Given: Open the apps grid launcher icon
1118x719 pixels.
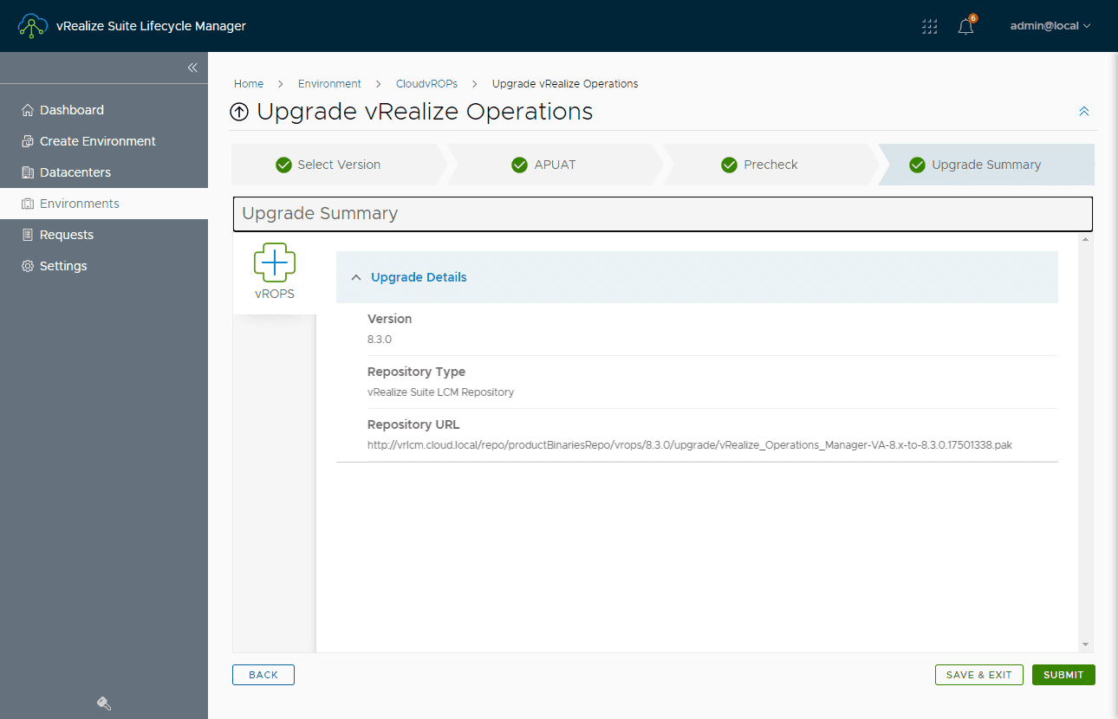Looking at the screenshot, I should pyautogui.click(x=930, y=26).
